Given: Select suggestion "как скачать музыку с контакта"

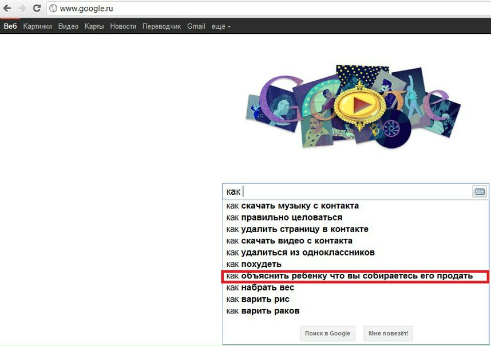Looking at the screenshot, I should tap(292, 206).
